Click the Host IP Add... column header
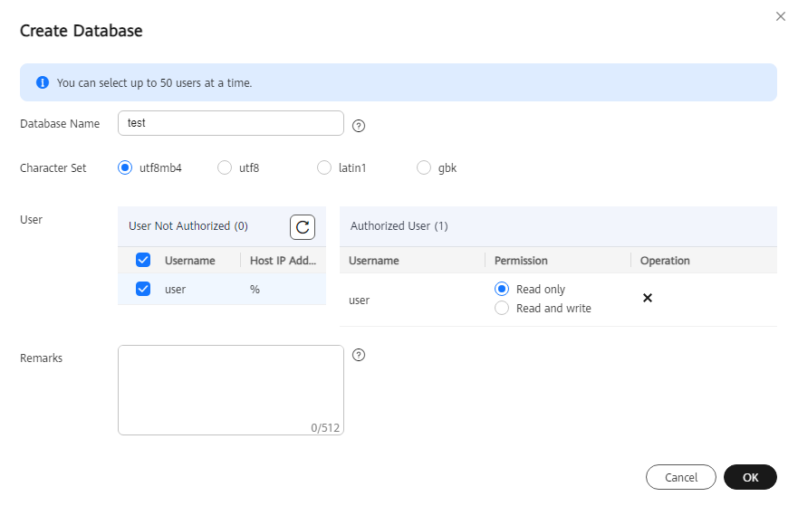This screenshot has width=798, height=506. (283, 261)
